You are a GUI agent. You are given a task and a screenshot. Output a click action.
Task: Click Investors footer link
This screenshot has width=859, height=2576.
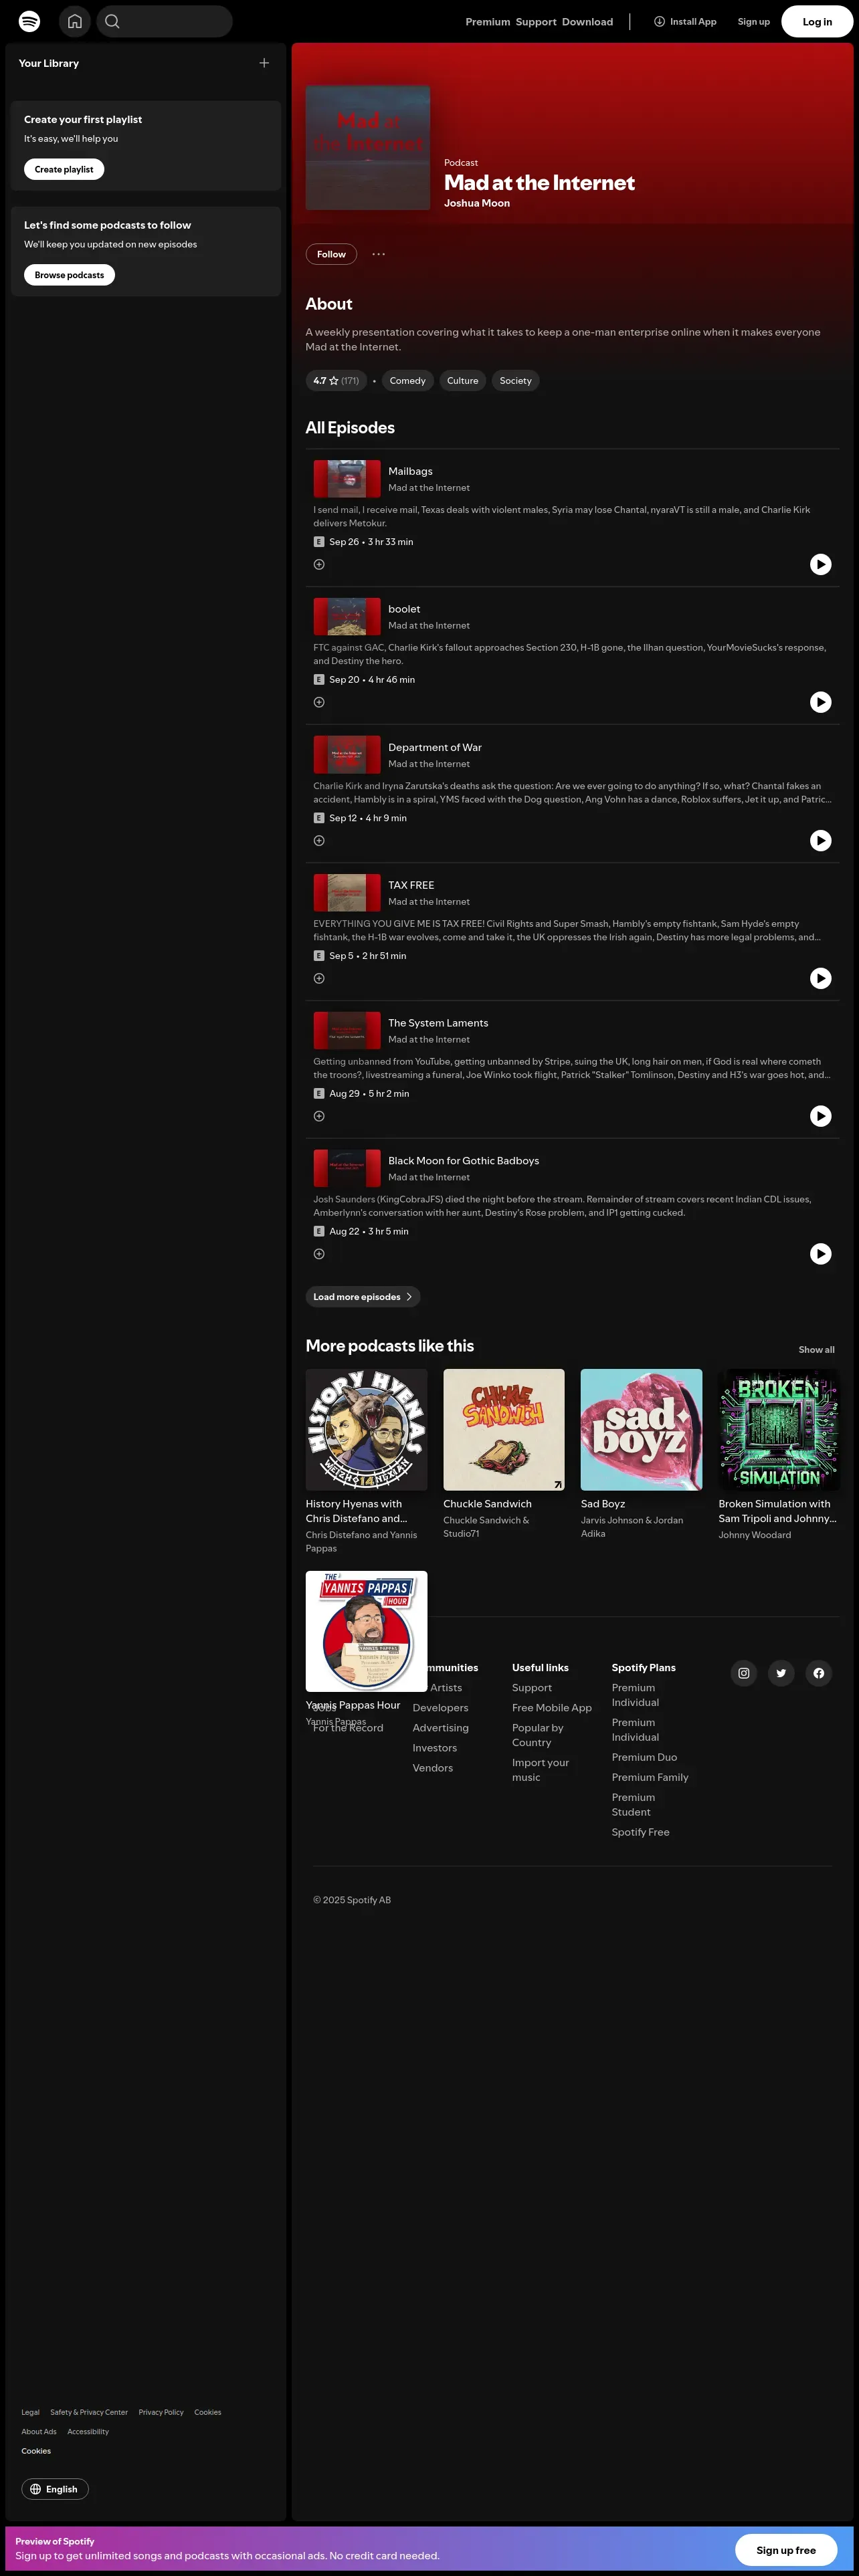434,1748
